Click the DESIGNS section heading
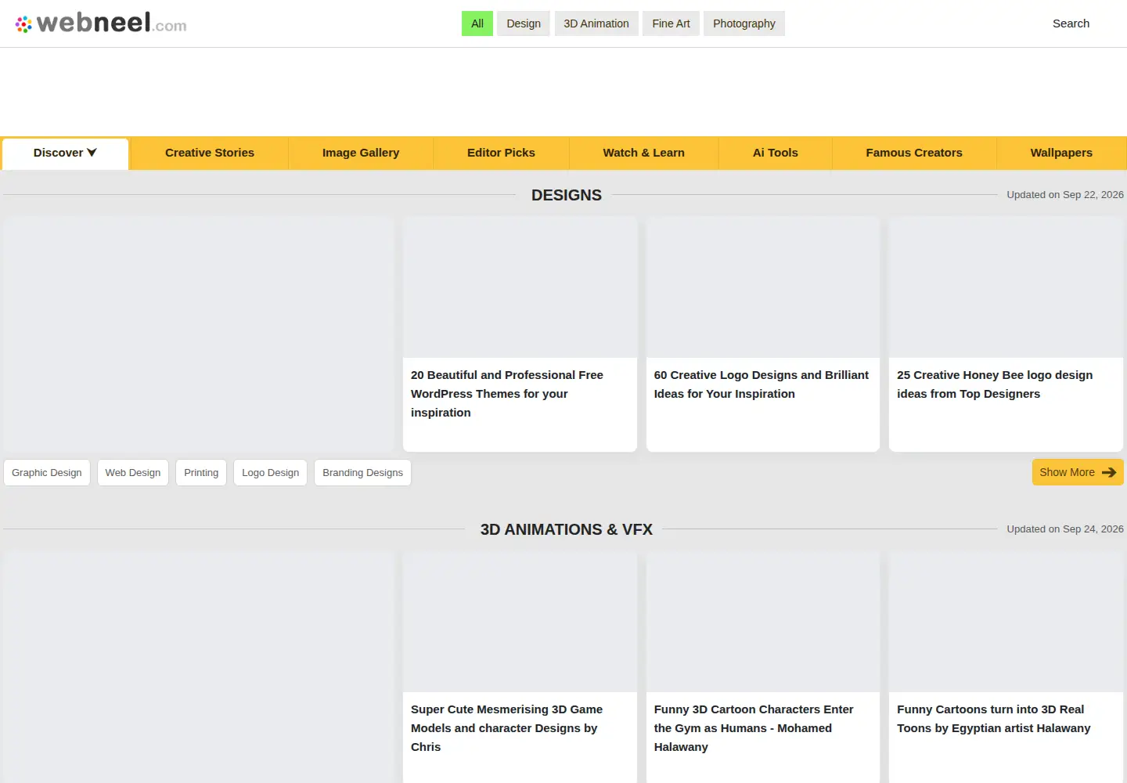 point(567,195)
